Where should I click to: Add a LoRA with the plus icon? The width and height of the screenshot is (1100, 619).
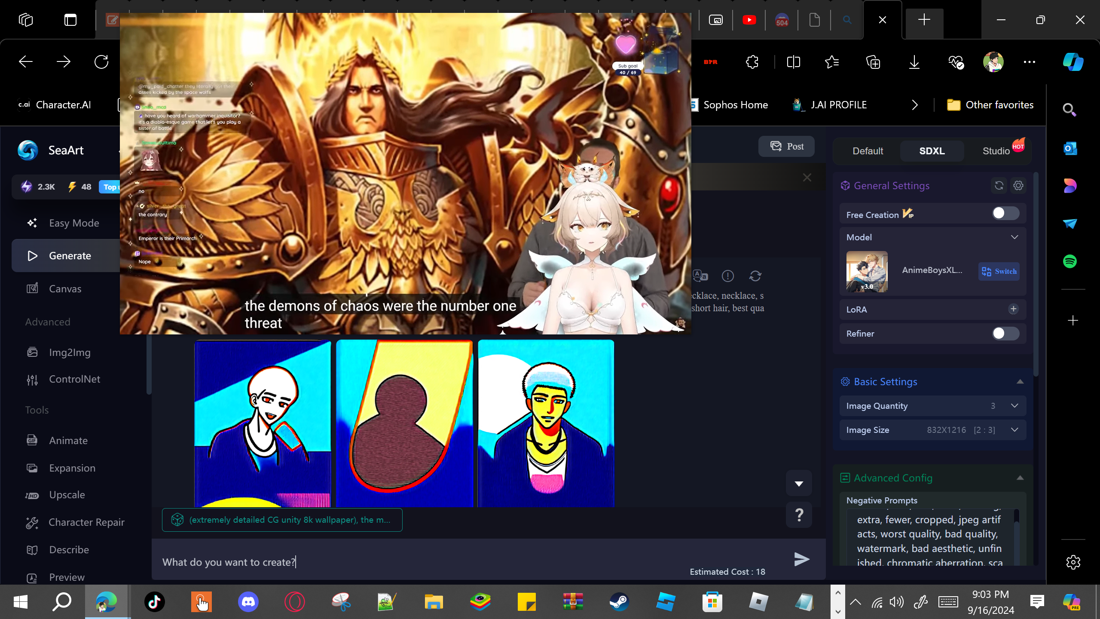click(x=1013, y=309)
